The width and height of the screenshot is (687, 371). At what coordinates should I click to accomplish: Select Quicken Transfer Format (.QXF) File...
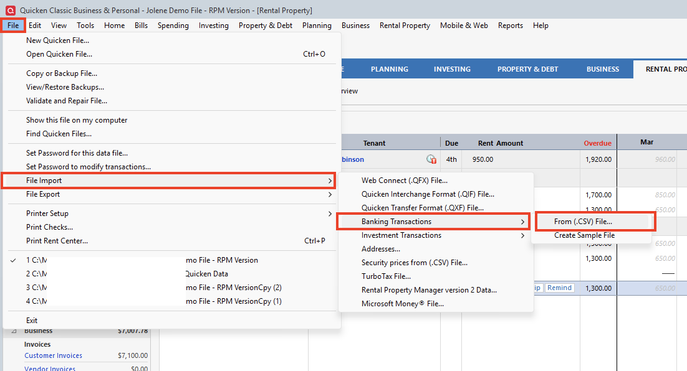pyautogui.click(x=436, y=207)
